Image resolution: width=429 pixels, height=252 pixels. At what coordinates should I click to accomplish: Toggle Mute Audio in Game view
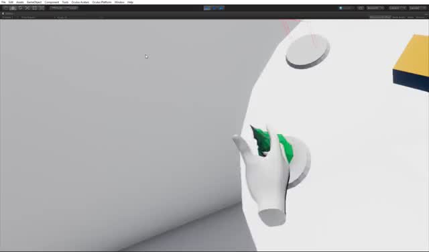tap(399, 17)
